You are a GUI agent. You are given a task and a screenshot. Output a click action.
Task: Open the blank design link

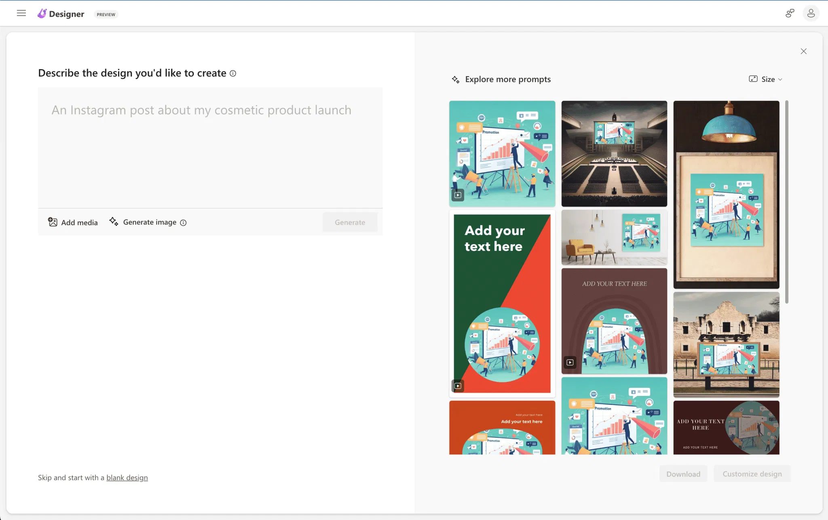(x=127, y=478)
